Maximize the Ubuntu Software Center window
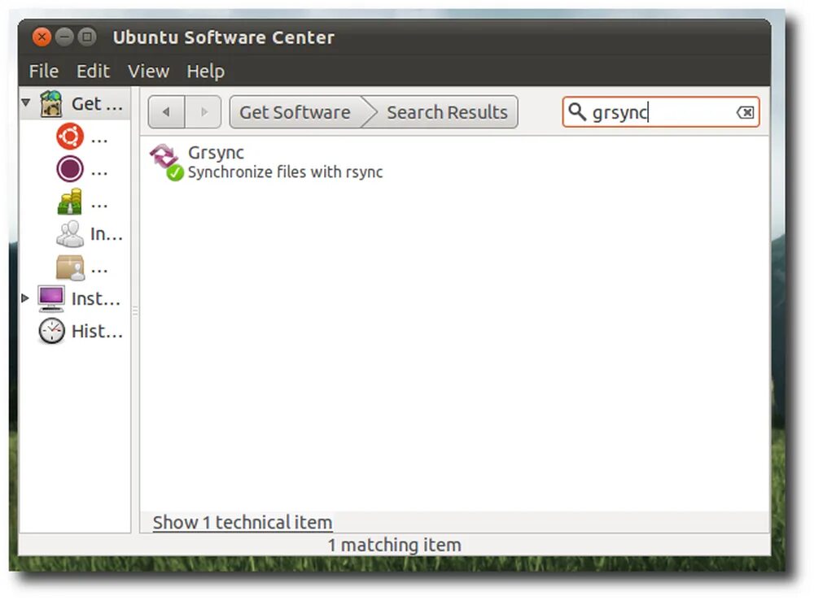 87,37
